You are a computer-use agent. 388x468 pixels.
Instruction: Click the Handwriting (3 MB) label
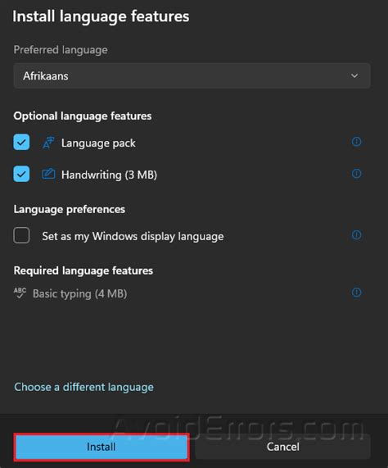pos(109,175)
